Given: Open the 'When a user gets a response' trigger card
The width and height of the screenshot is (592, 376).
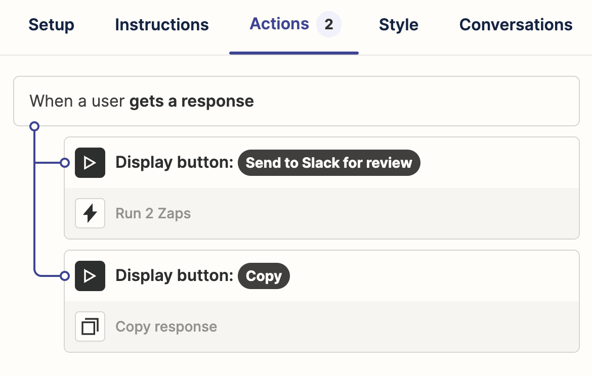Looking at the screenshot, I should point(297,101).
